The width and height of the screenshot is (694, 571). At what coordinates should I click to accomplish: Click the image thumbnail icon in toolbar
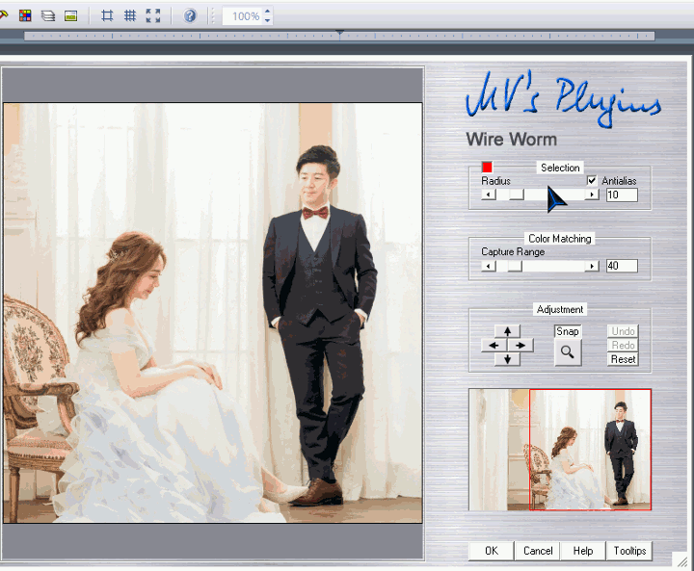pos(70,15)
